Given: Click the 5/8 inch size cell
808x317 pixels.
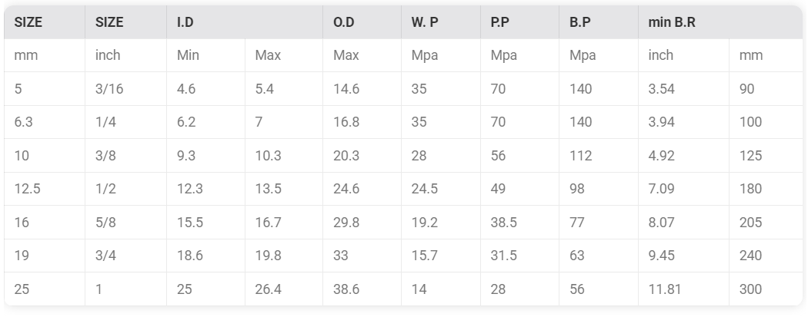Looking at the screenshot, I should [x=125, y=223].
